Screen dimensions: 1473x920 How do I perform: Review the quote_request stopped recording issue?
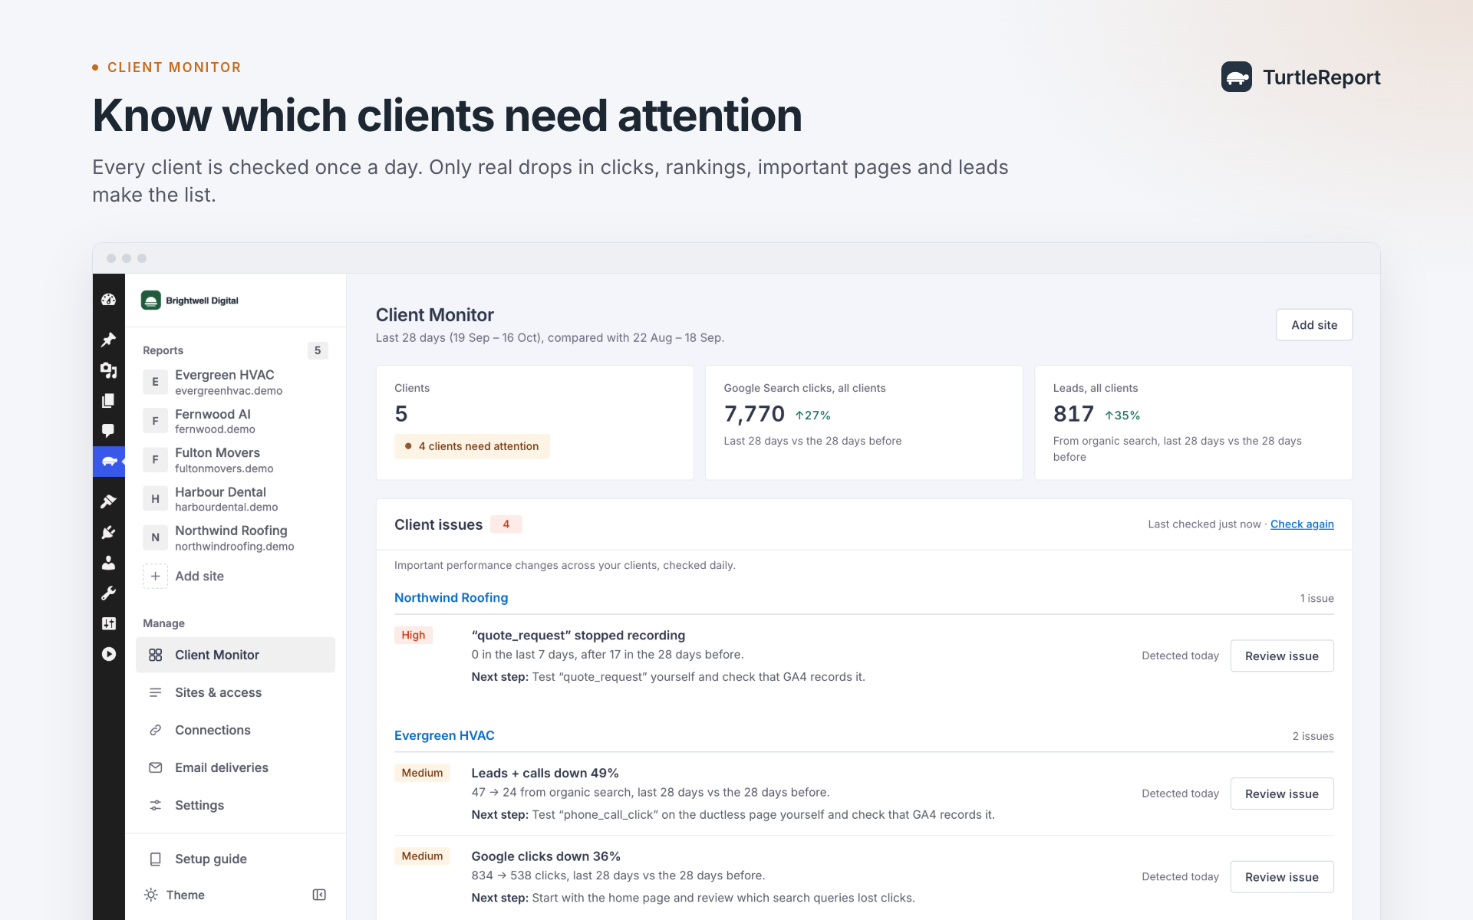point(1281,656)
